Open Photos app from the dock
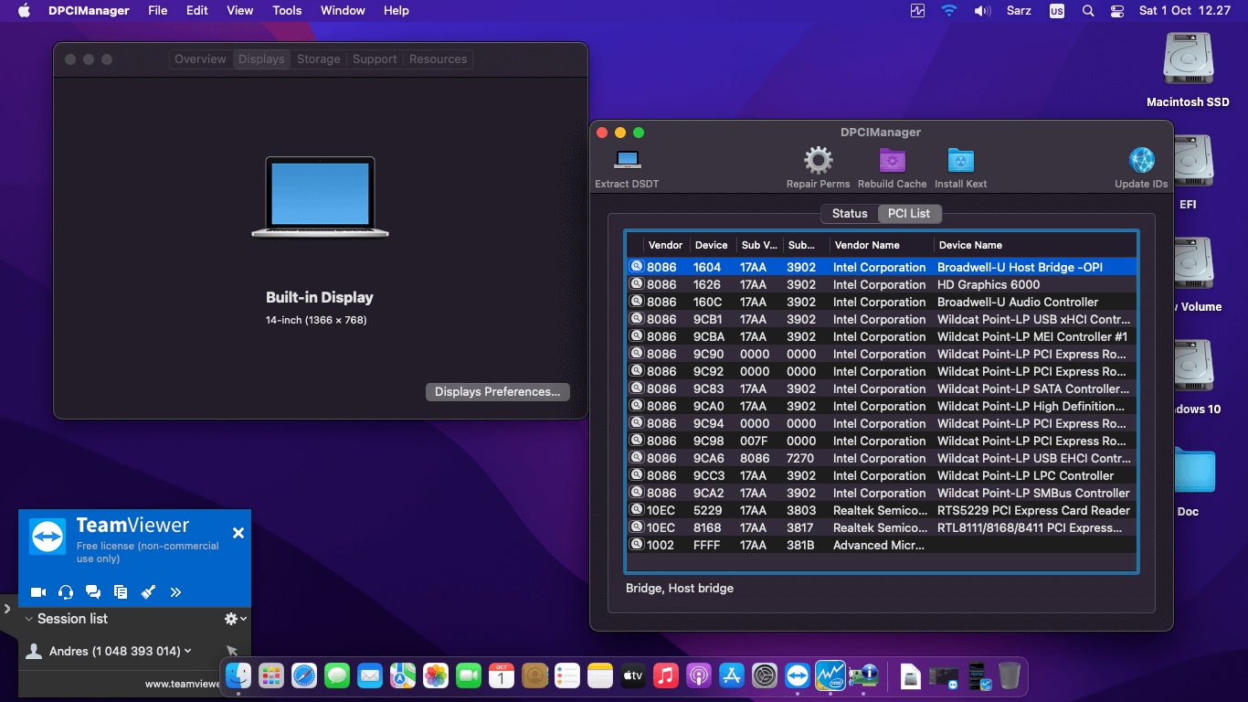 click(x=436, y=676)
